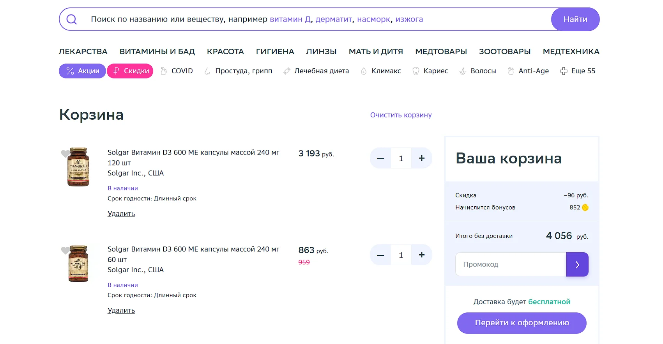
Task: Select the Климакс category
Action: tap(381, 71)
